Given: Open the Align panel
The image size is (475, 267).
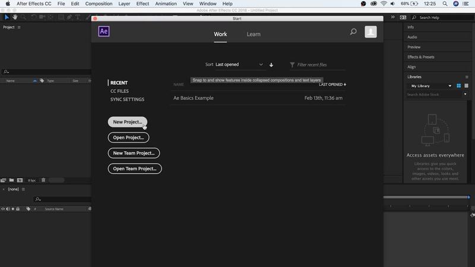Looking at the screenshot, I should [411, 67].
